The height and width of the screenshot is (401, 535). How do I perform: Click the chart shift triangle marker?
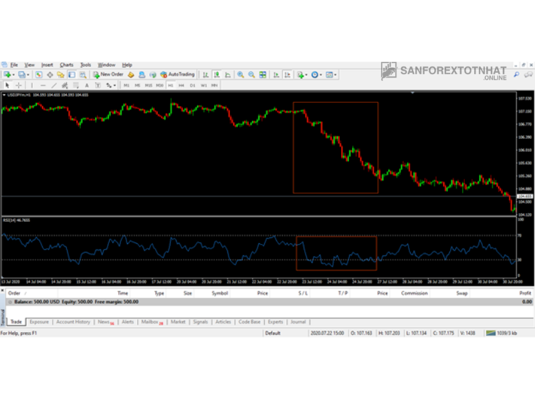click(x=413, y=93)
